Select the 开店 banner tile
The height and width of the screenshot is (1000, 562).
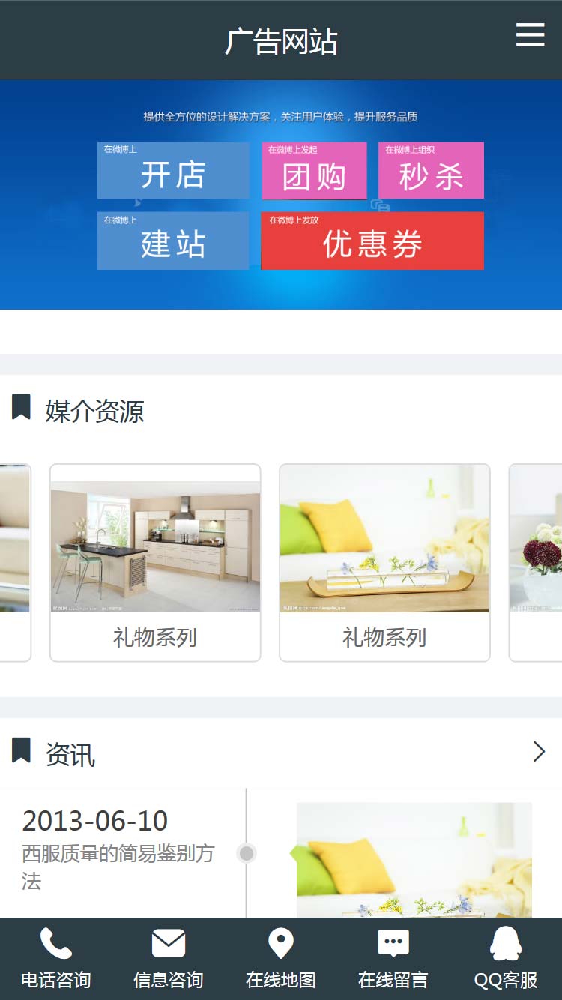(x=173, y=170)
